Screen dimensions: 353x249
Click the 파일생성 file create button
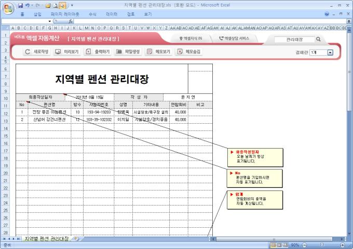[128, 52]
